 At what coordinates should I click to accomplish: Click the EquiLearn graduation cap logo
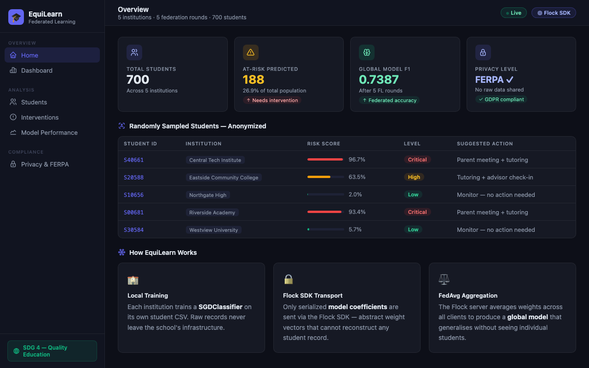tap(16, 17)
